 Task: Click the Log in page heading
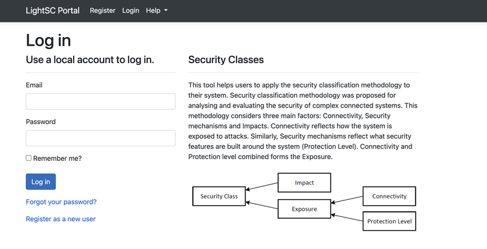[x=49, y=41]
